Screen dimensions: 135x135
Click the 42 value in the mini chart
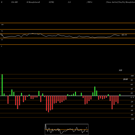(87, 131)
